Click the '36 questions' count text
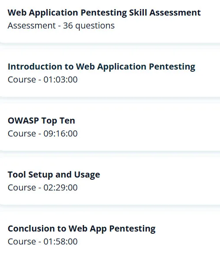The image size is (220, 254). click(89, 25)
